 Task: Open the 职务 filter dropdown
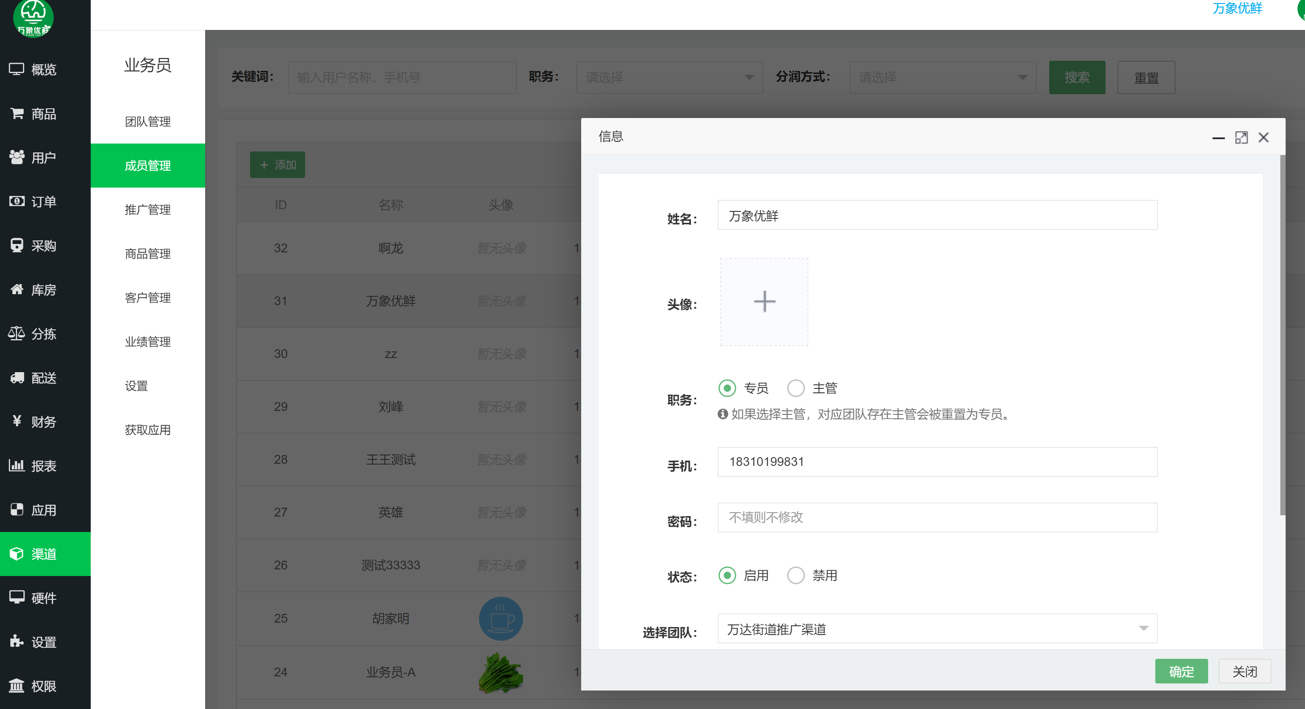click(669, 77)
